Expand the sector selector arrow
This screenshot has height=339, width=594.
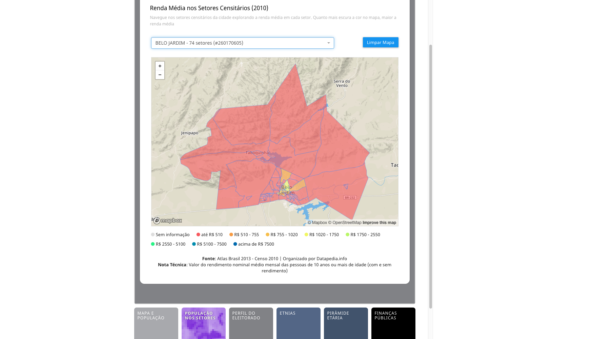328,43
